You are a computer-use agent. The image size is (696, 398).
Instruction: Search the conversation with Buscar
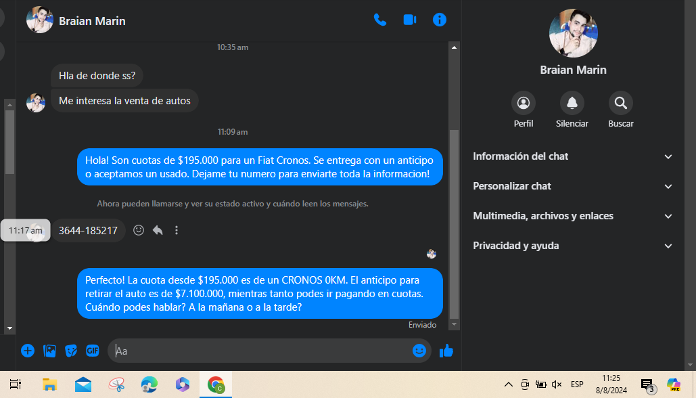(x=621, y=103)
